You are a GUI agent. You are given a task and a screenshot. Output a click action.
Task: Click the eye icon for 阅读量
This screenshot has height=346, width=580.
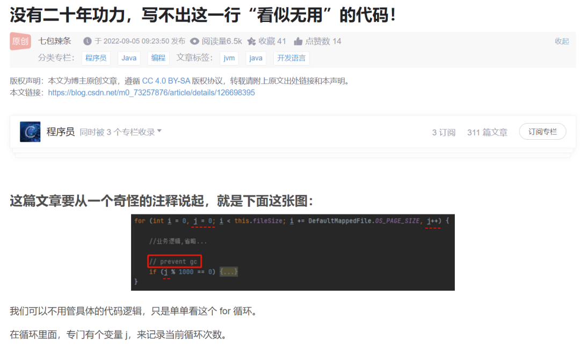194,41
